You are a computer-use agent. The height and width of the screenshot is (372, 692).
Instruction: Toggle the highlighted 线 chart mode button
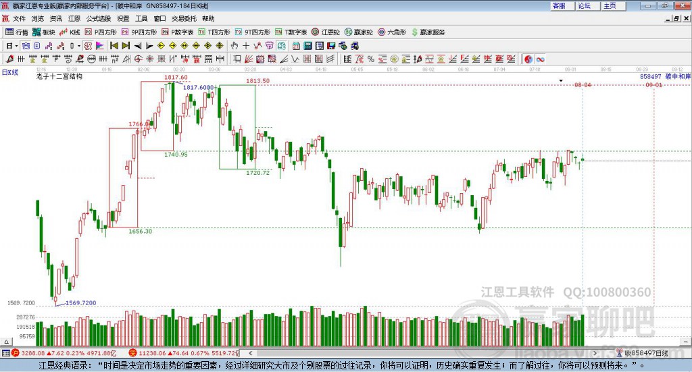click(x=281, y=46)
